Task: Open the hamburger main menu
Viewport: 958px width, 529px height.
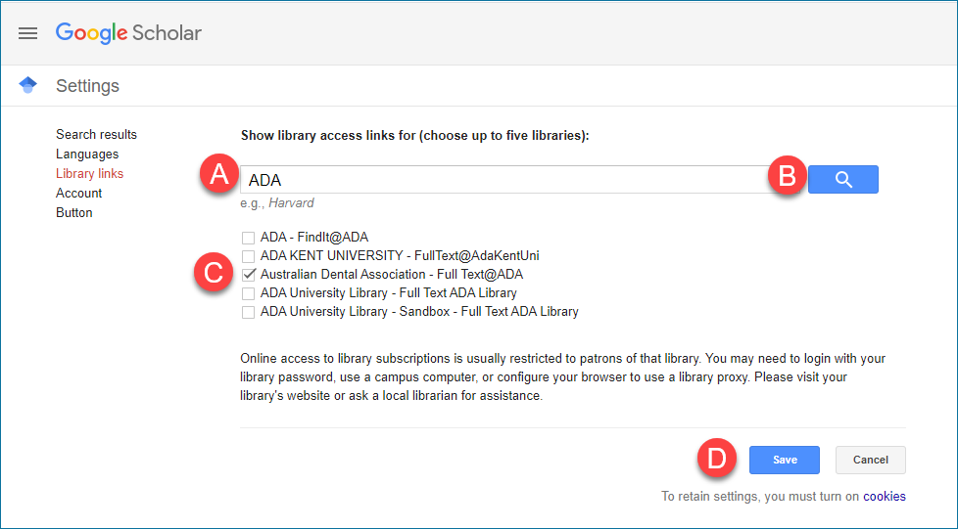Action: [28, 33]
